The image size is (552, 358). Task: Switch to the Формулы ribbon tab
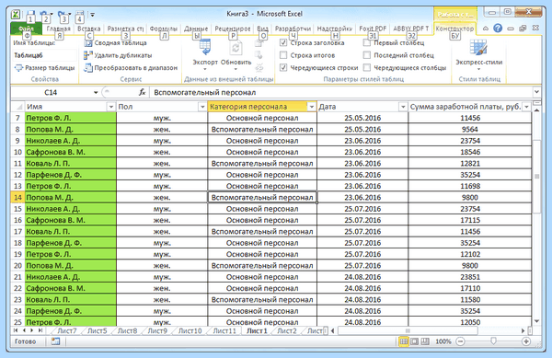[164, 29]
